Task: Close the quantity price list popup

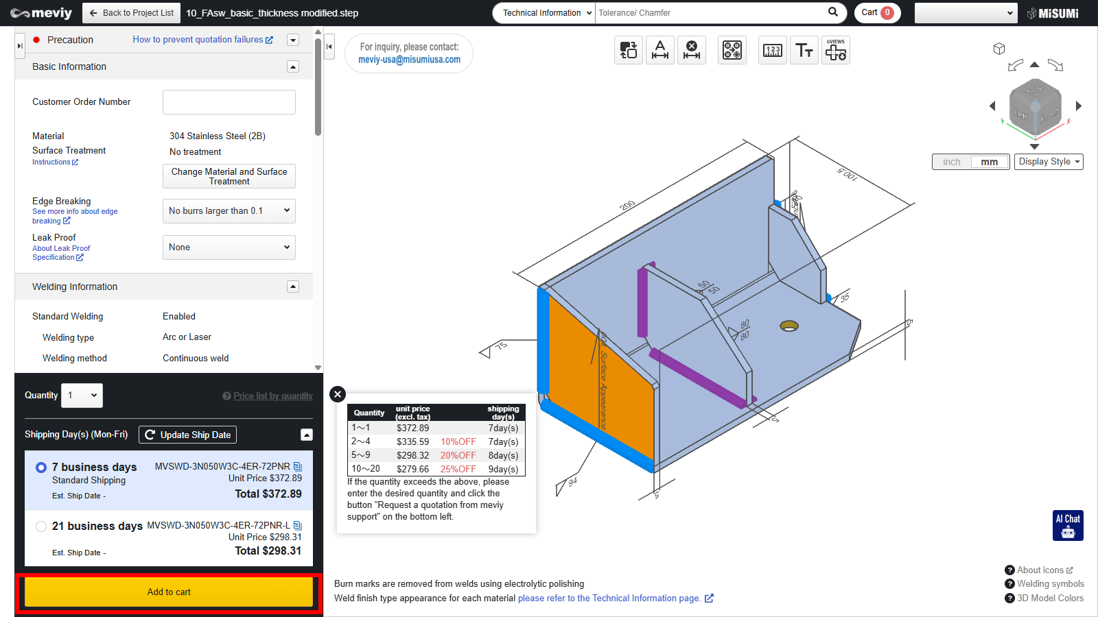Action: tap(337, 394)
